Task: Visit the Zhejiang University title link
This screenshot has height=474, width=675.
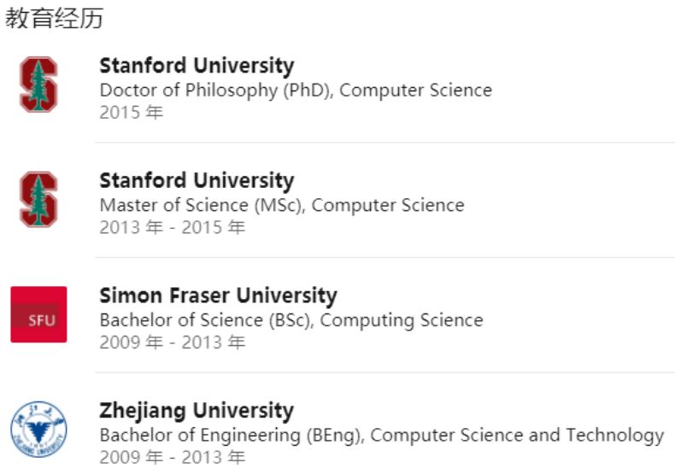Action: (x=197, y=411)
